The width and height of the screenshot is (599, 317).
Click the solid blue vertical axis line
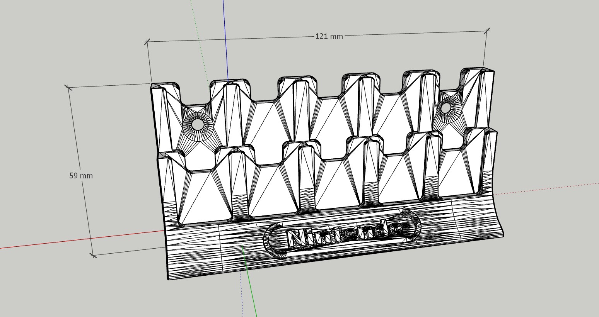[x=226, y=39]
